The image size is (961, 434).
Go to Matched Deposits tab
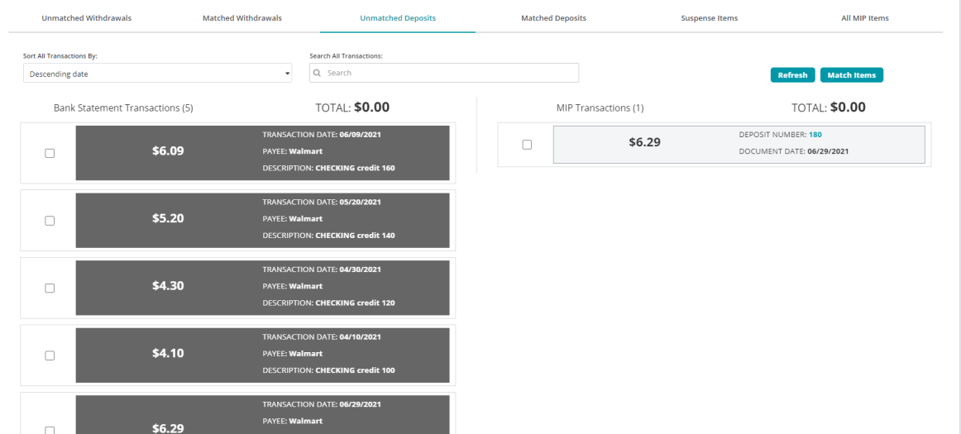click(x=553, y=18)
